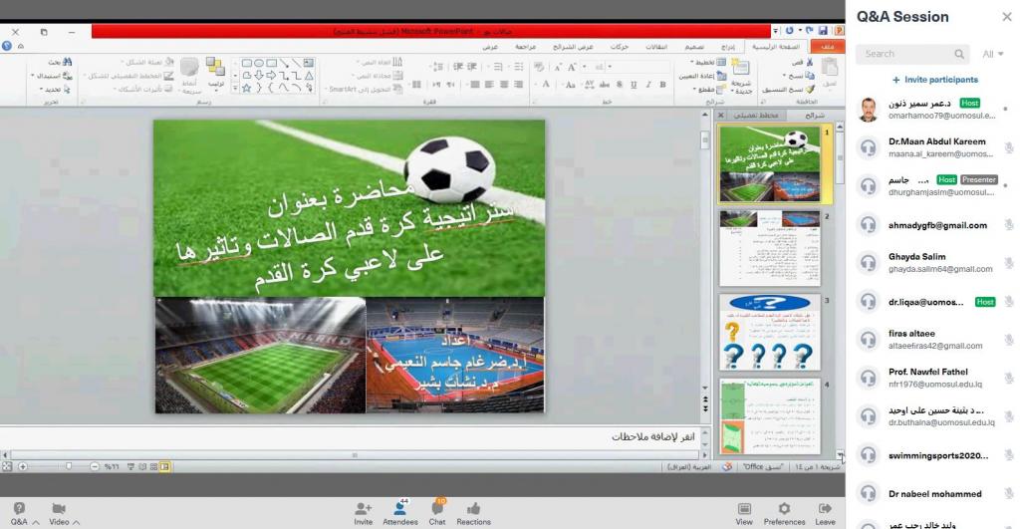Switch to the حركات (Animations) ribbon tab
1020x529 pixels.
(x=619, y=47)
